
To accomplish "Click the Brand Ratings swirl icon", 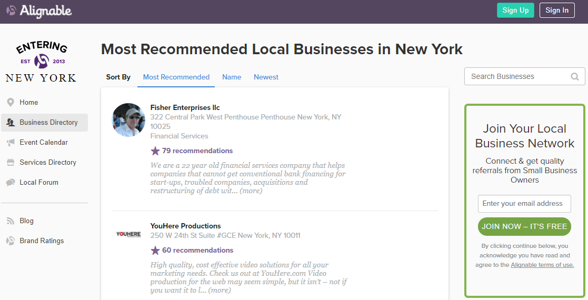I will (11, 241).
